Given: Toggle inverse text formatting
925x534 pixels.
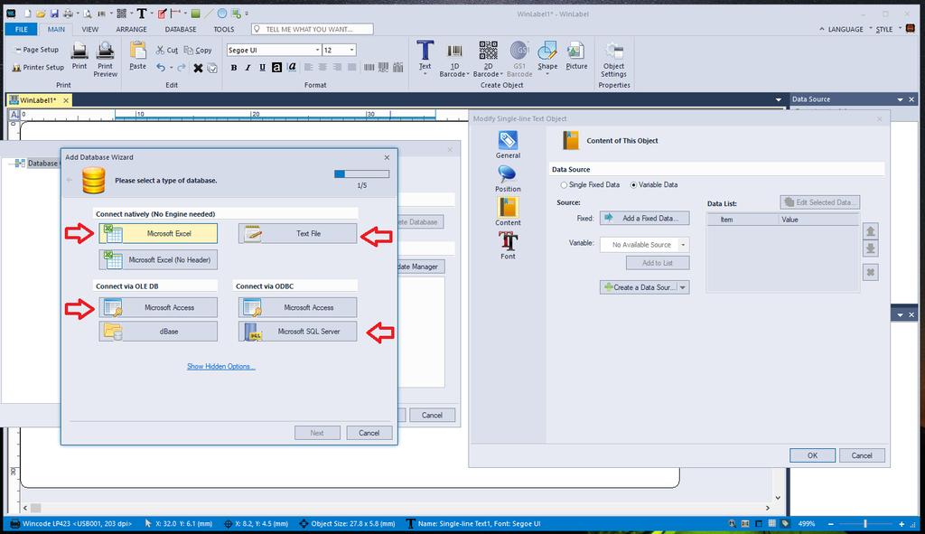Looking at the screenshot, I should [x=276, y=68].
